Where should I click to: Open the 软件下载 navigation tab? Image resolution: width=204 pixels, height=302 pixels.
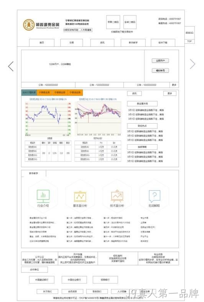click(163, 43)
